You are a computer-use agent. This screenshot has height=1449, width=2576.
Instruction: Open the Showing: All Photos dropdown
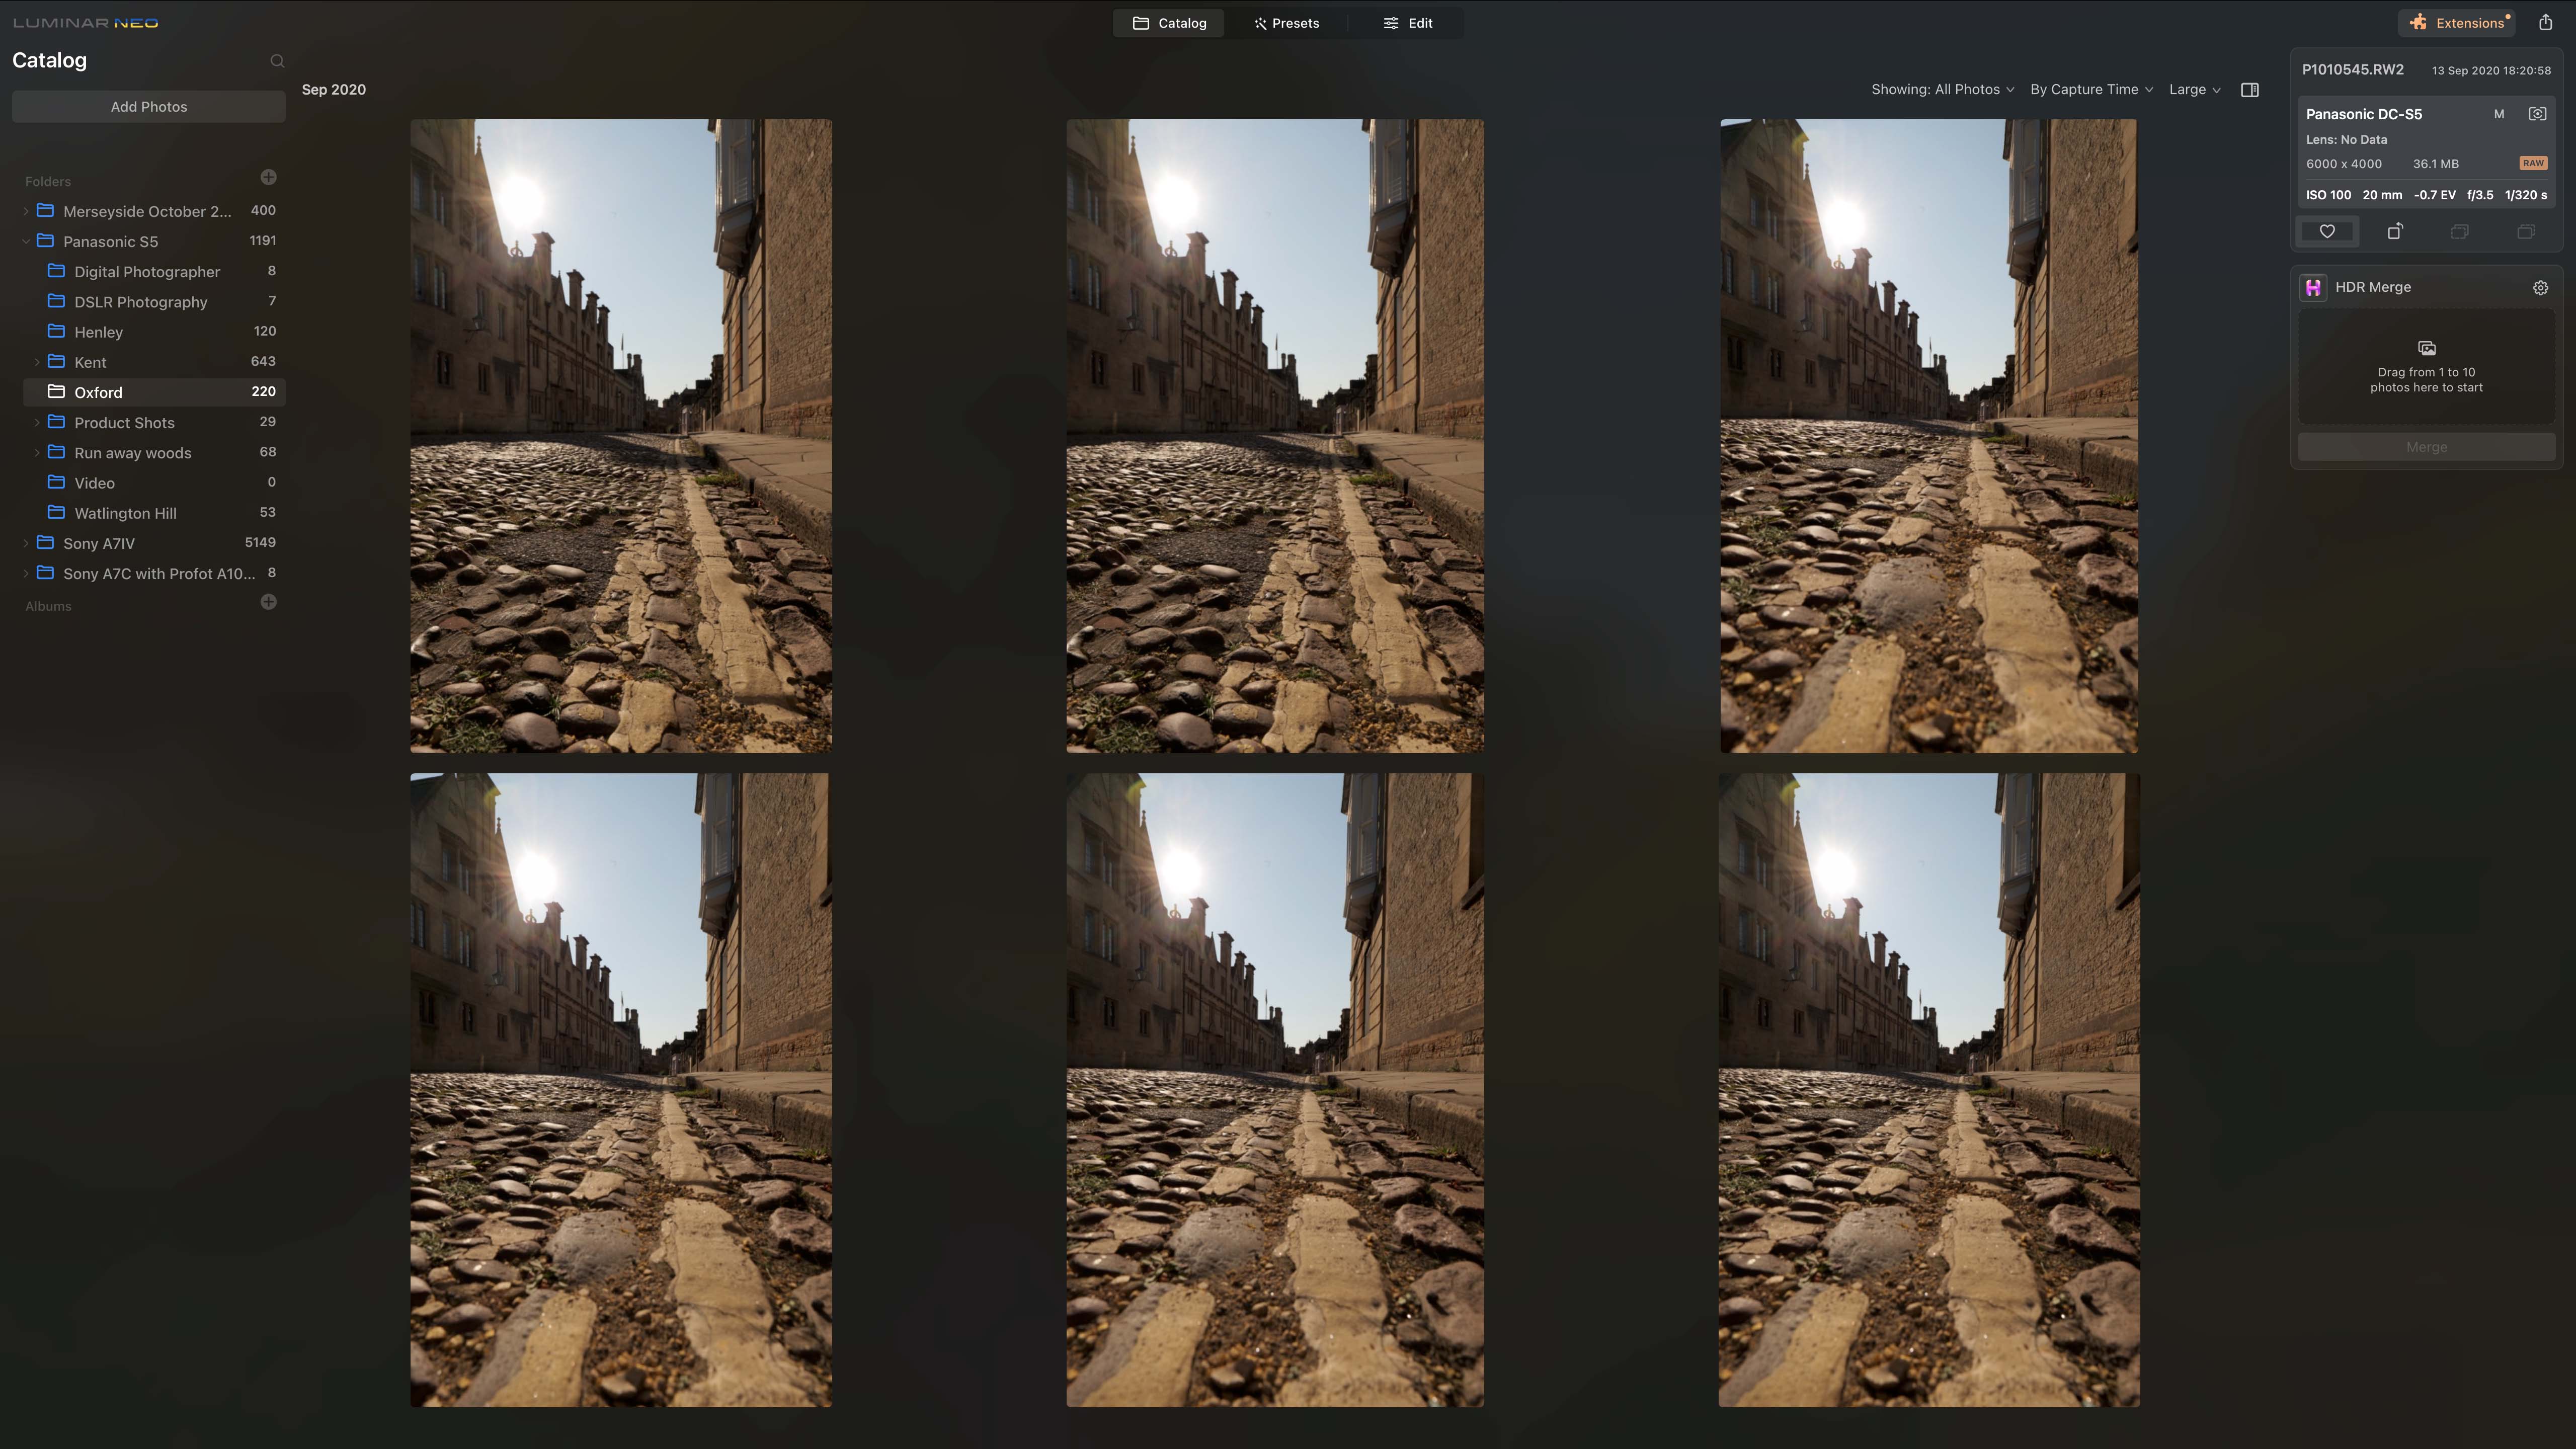coord(1943,90)
